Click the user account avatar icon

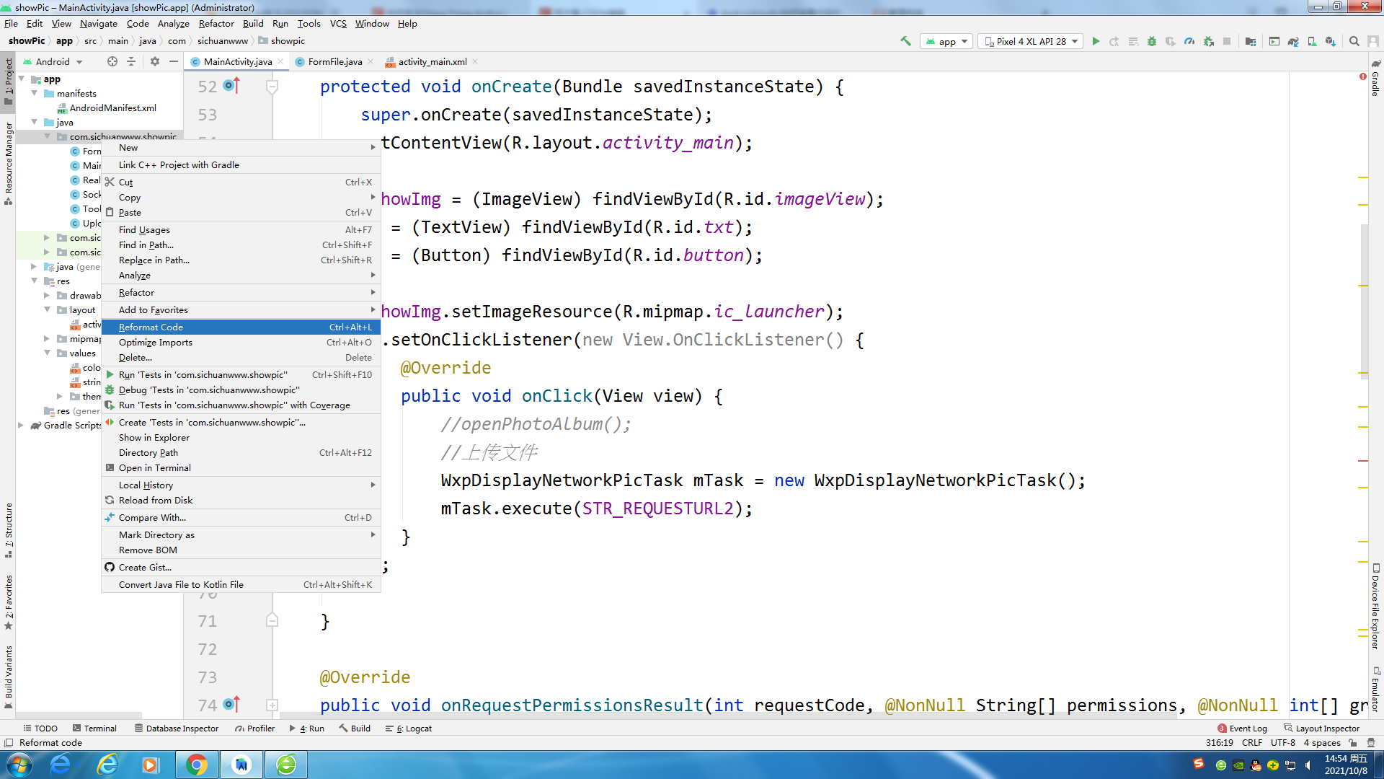tap(1373, 41)
